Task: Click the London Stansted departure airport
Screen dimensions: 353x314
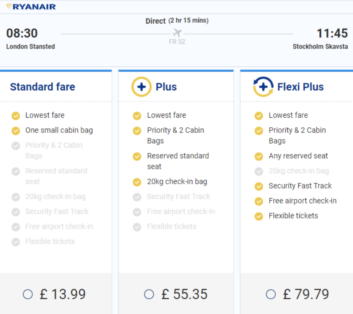Action: point(30,47)
